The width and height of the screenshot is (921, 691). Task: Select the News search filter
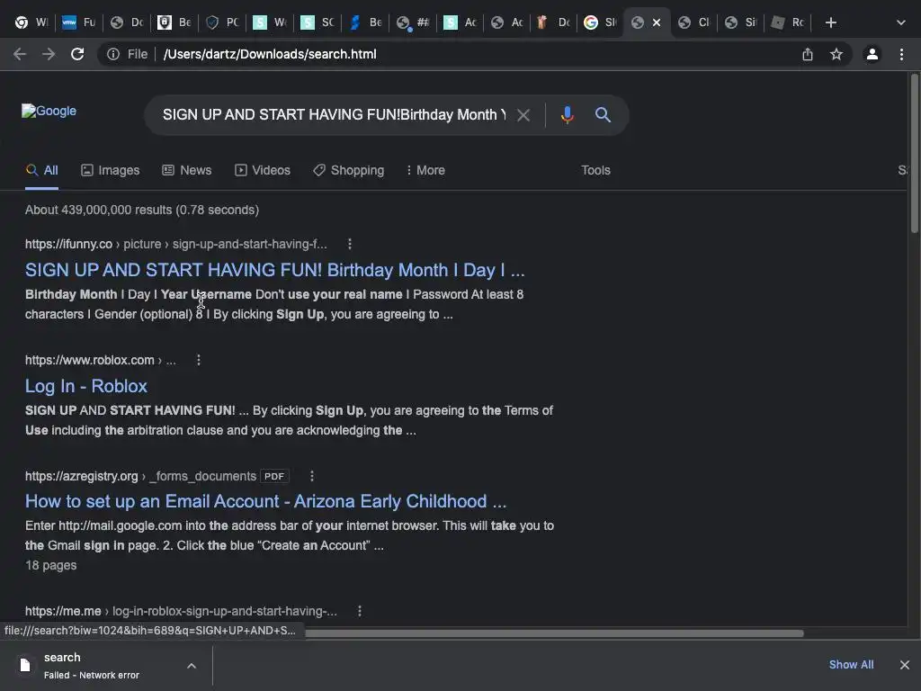coord(187,170)
